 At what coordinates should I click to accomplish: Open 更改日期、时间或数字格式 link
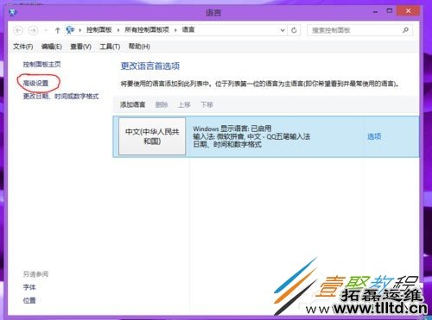(x=60, y=97)
